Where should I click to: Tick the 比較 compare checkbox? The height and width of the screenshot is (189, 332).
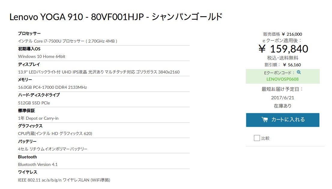click(257, 138)
